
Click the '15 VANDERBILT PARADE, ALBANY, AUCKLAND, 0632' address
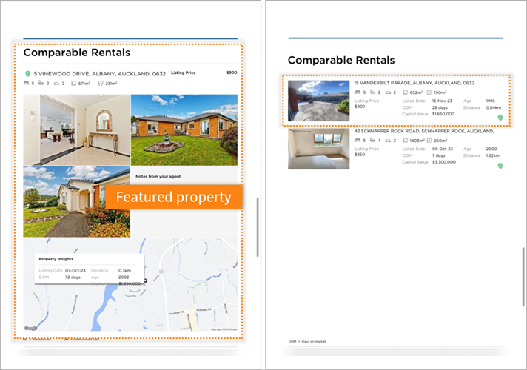click(x=414, y=83)
